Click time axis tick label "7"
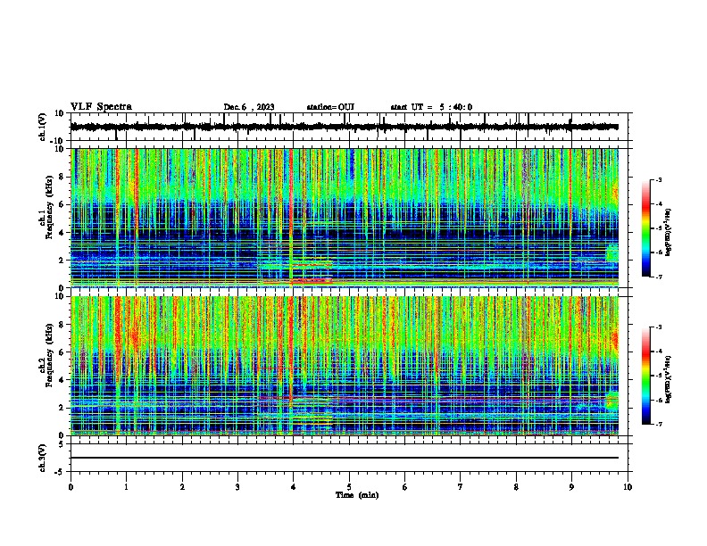The height and width of the screenshot is (546, 707). click(x=461, y=487)
